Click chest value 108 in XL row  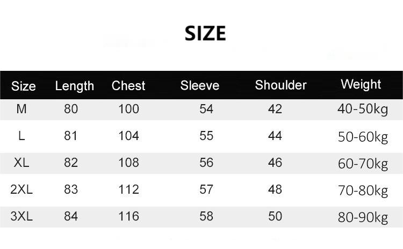[x=128, y=163]
